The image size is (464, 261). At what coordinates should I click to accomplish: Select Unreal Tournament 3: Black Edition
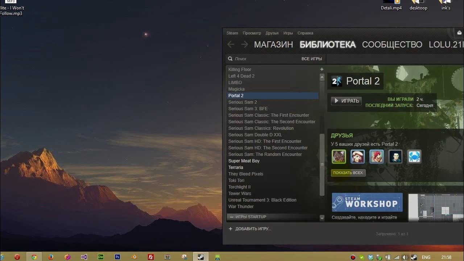tap(262, 200)
